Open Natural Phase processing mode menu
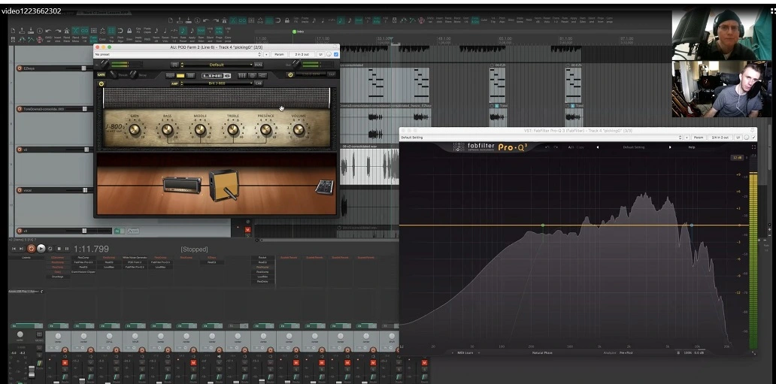This screenshot has width=776, height=384. 542,353
